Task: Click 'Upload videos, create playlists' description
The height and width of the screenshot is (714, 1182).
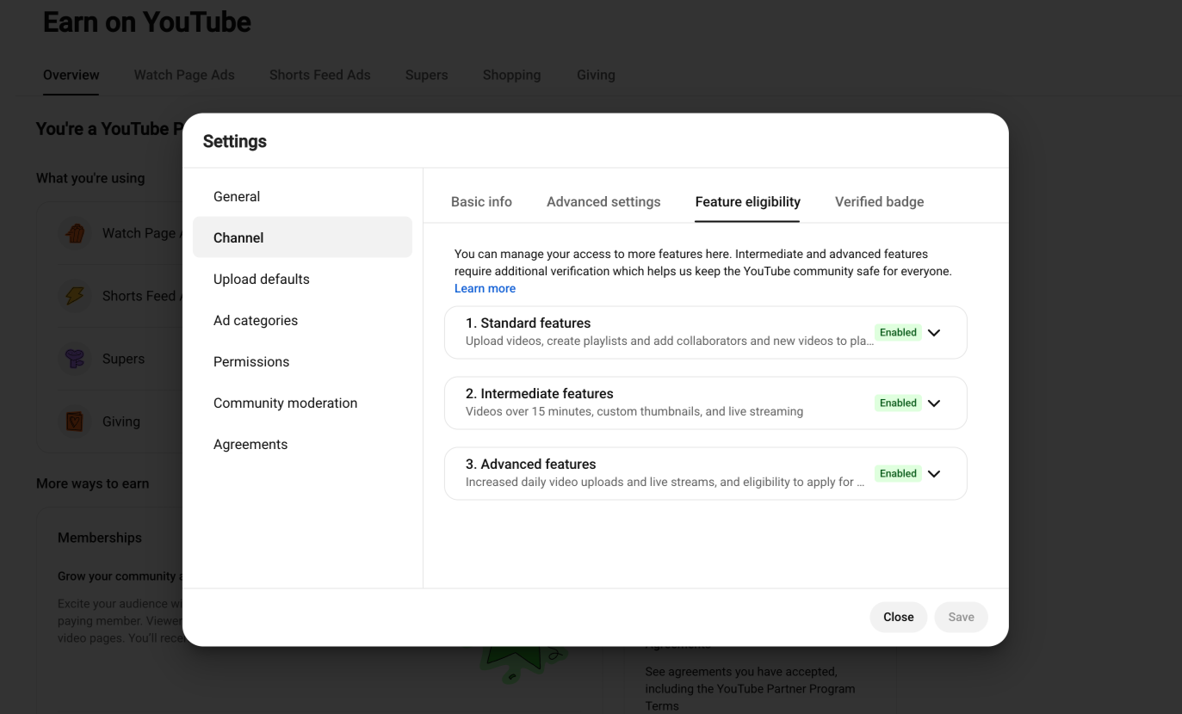Action: click(x=670, y=342)
